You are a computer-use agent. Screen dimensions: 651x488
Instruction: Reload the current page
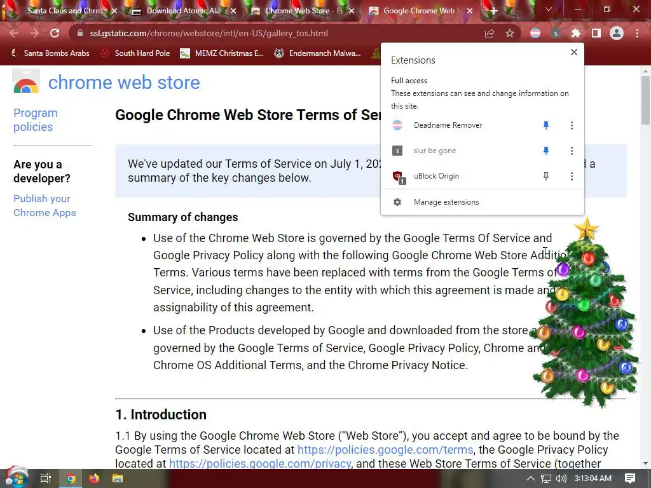(55, 33)
